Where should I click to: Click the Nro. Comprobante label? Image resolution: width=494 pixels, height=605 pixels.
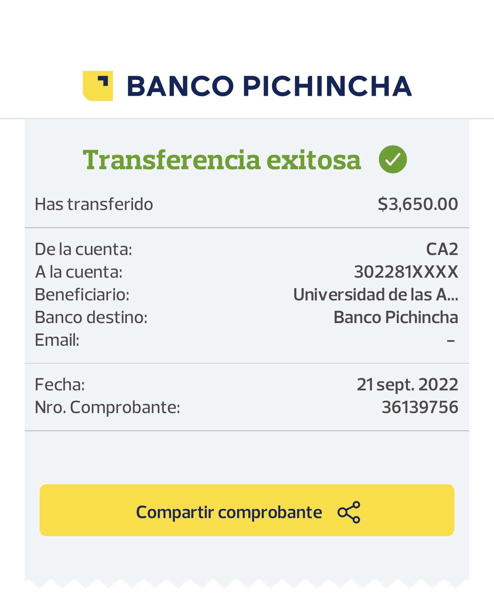pos(107,407)
